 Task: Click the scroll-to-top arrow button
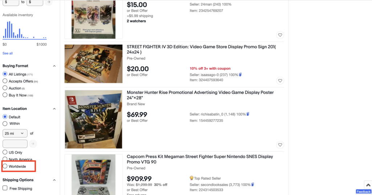pos(367,185)
